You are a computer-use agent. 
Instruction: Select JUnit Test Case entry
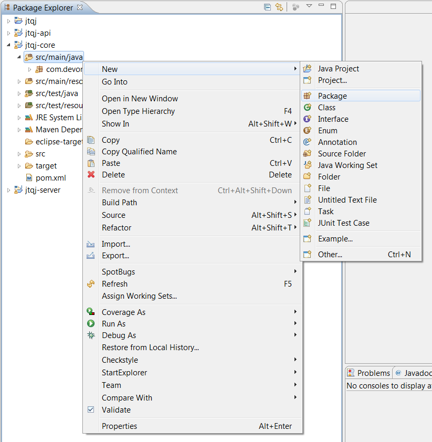[343, 223]
